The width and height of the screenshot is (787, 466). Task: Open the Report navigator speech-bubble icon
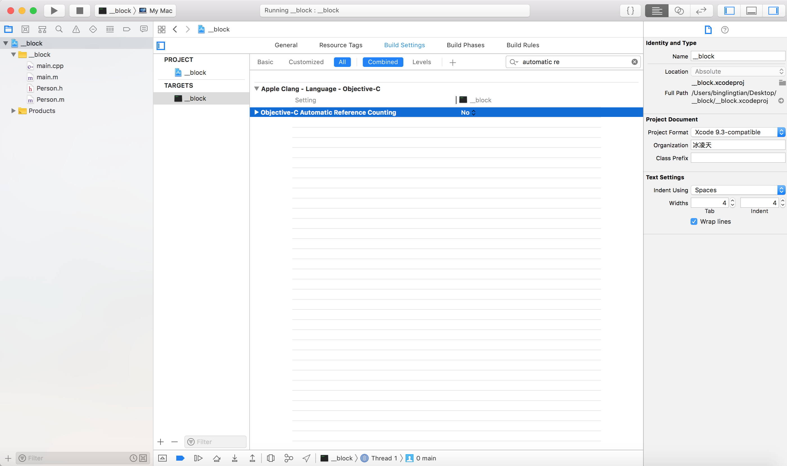pyautogui.click(x=144, y=29)
